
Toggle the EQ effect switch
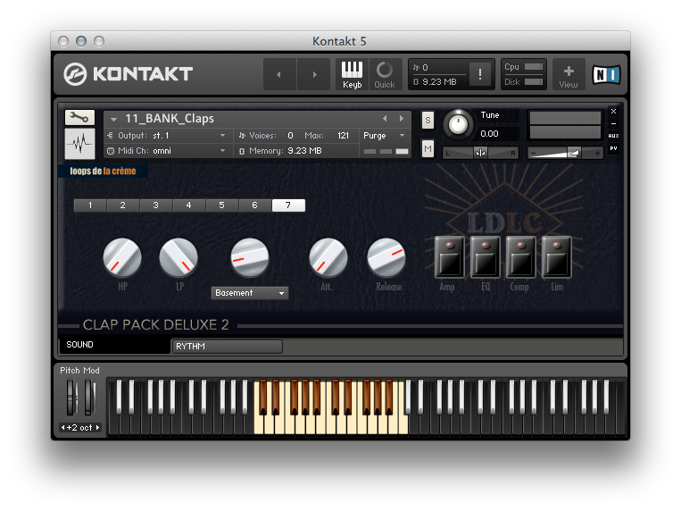click(486, 257)
